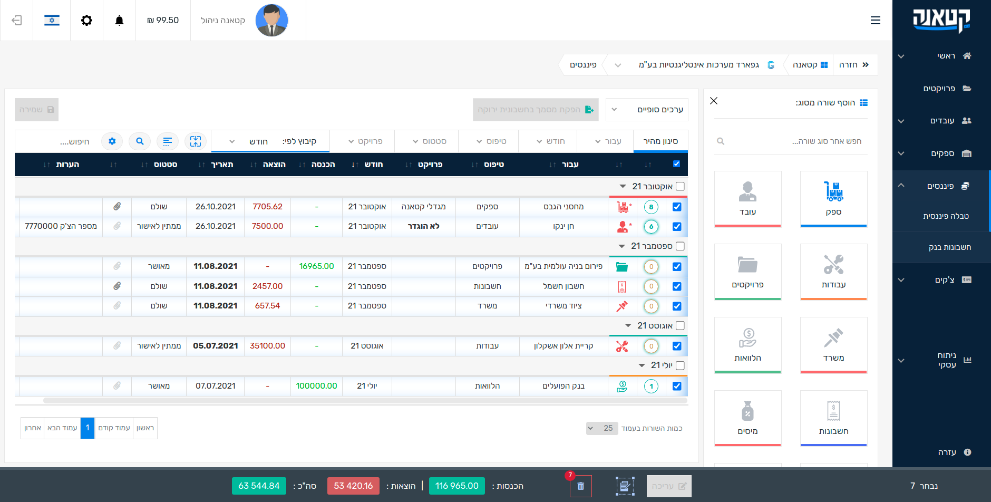Open the hamburger menu icon
This screenshot has width=991, height=502.
pos(875,21)
